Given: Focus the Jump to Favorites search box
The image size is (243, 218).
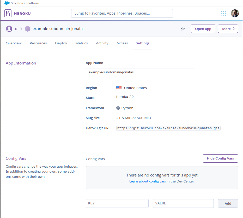Looking at the screenshot, I should click(x=122, y=13).
